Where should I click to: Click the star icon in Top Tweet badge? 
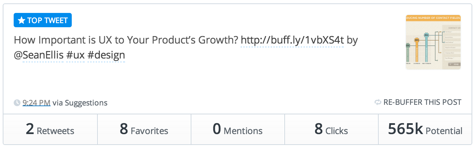click(x=21, y=21)
